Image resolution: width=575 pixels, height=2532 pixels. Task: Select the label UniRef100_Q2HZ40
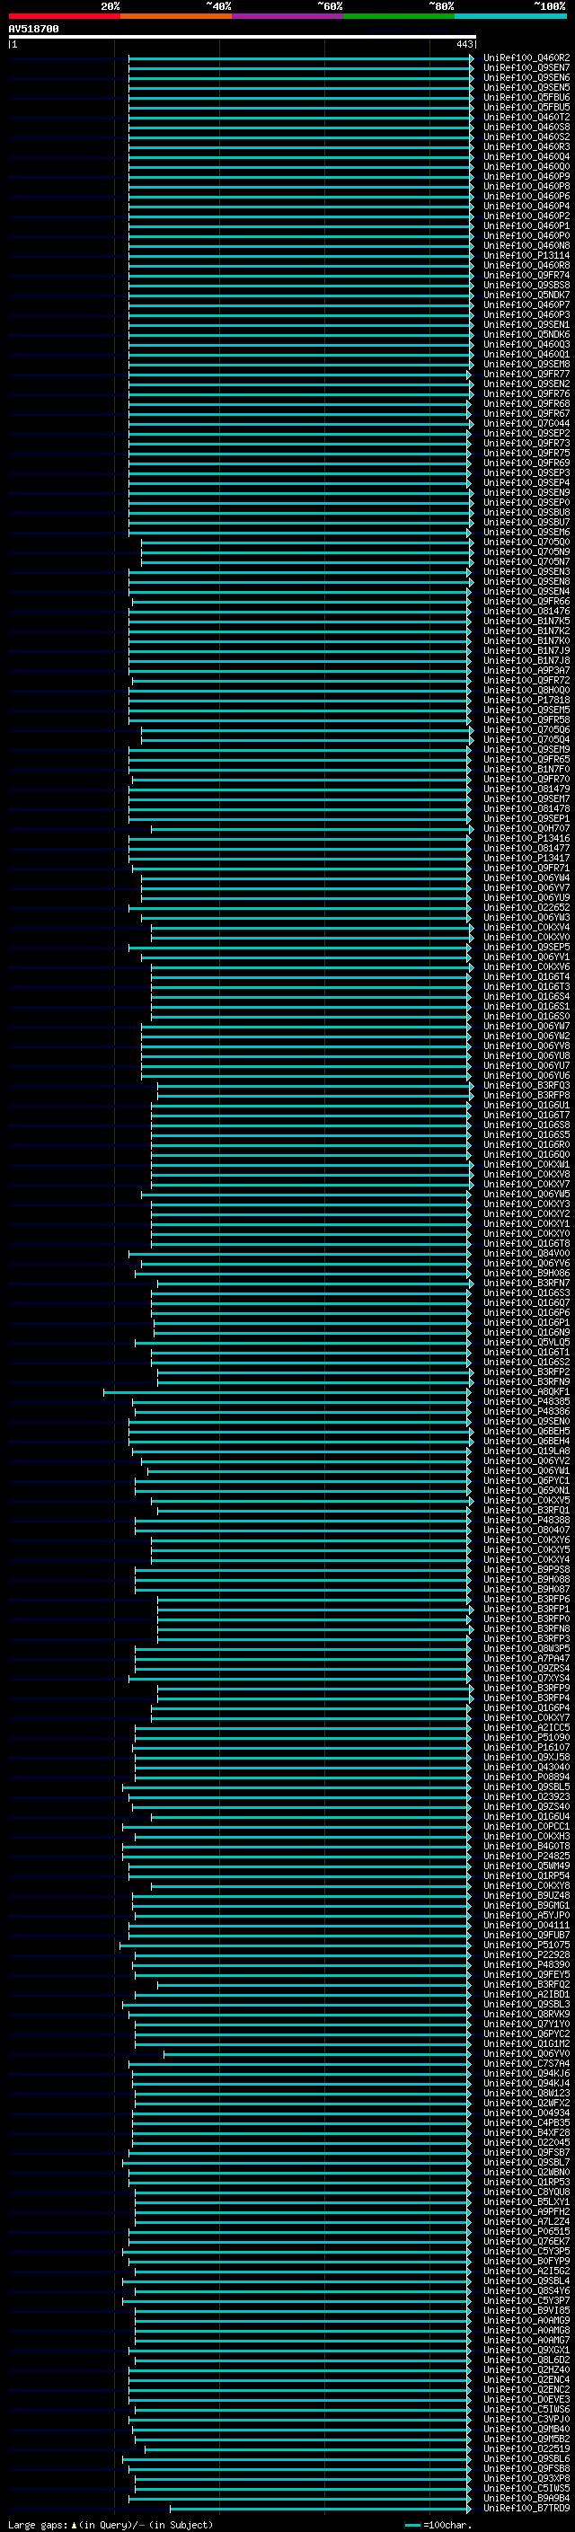526,2369
